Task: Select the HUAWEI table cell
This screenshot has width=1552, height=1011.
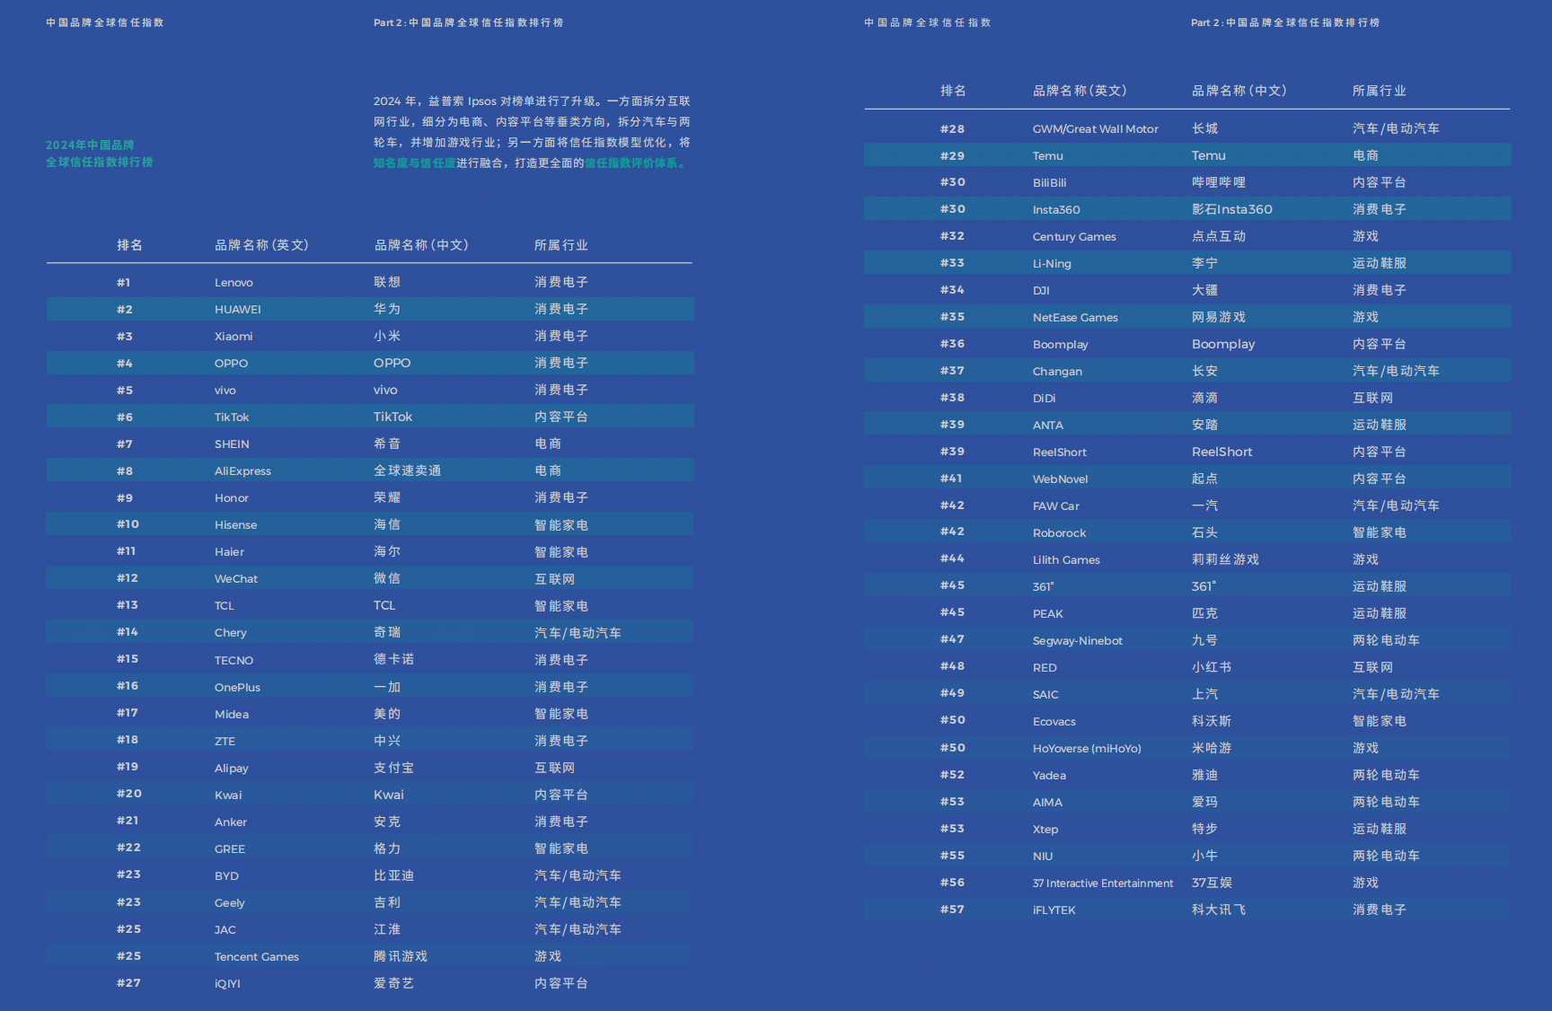Action: [238, 310]
